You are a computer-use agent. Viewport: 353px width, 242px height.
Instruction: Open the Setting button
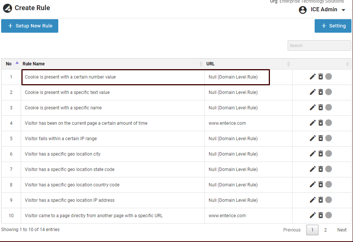[333, 26]
